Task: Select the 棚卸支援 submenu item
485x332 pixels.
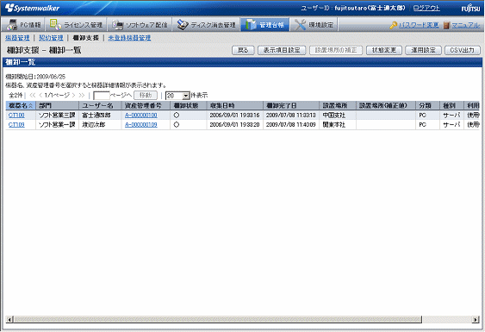Action: (x=85, y=38)
